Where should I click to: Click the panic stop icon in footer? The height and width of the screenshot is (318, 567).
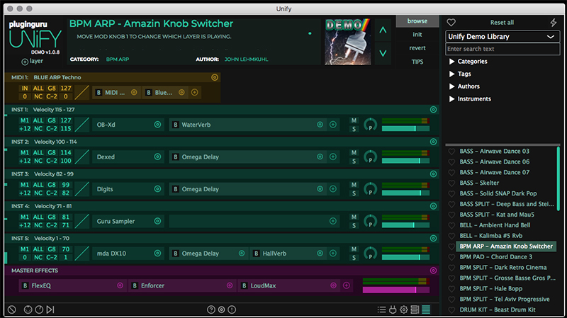12,310
